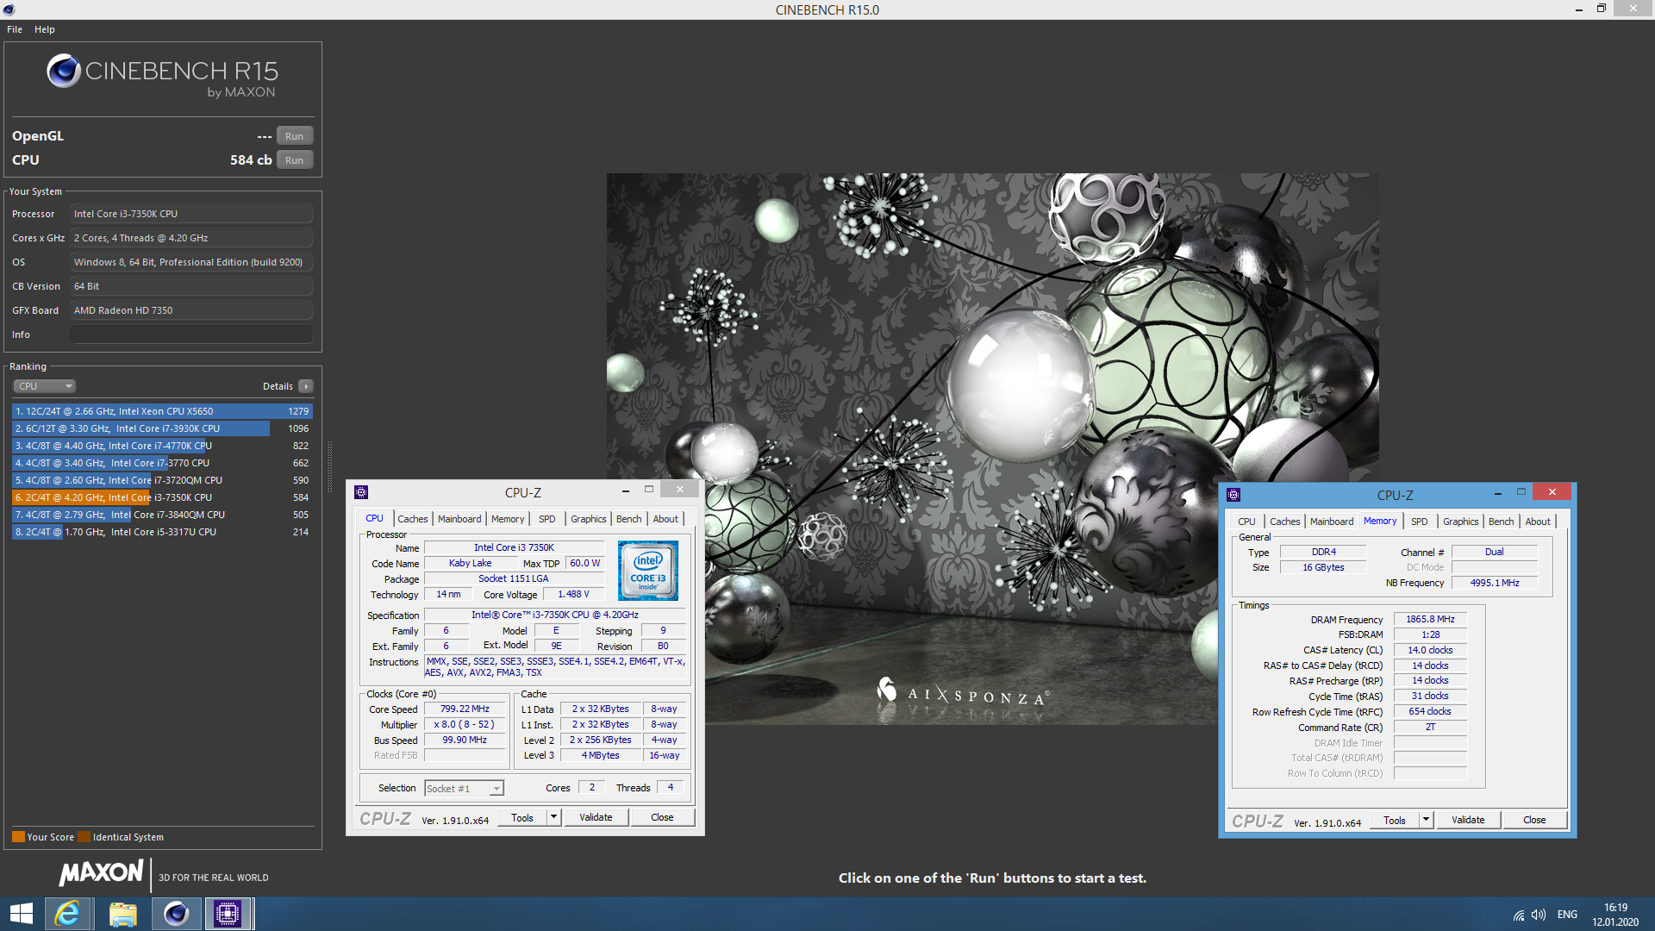Click the rendered benchmark scene image
Image resolution: width=1655 pixels, height=931 pixels.
993,448
